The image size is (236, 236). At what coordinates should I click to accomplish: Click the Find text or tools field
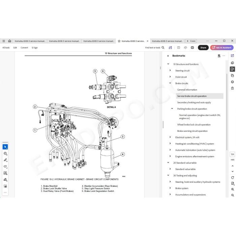tap(153, 48)
